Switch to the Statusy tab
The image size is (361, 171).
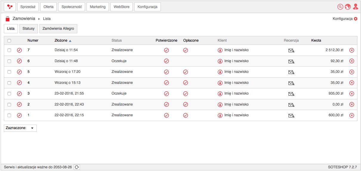tap(29, 29)
